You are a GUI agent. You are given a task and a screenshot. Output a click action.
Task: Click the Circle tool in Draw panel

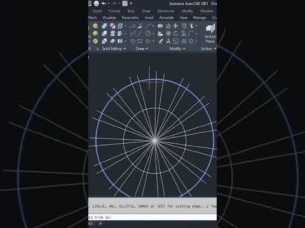(148, 34)
